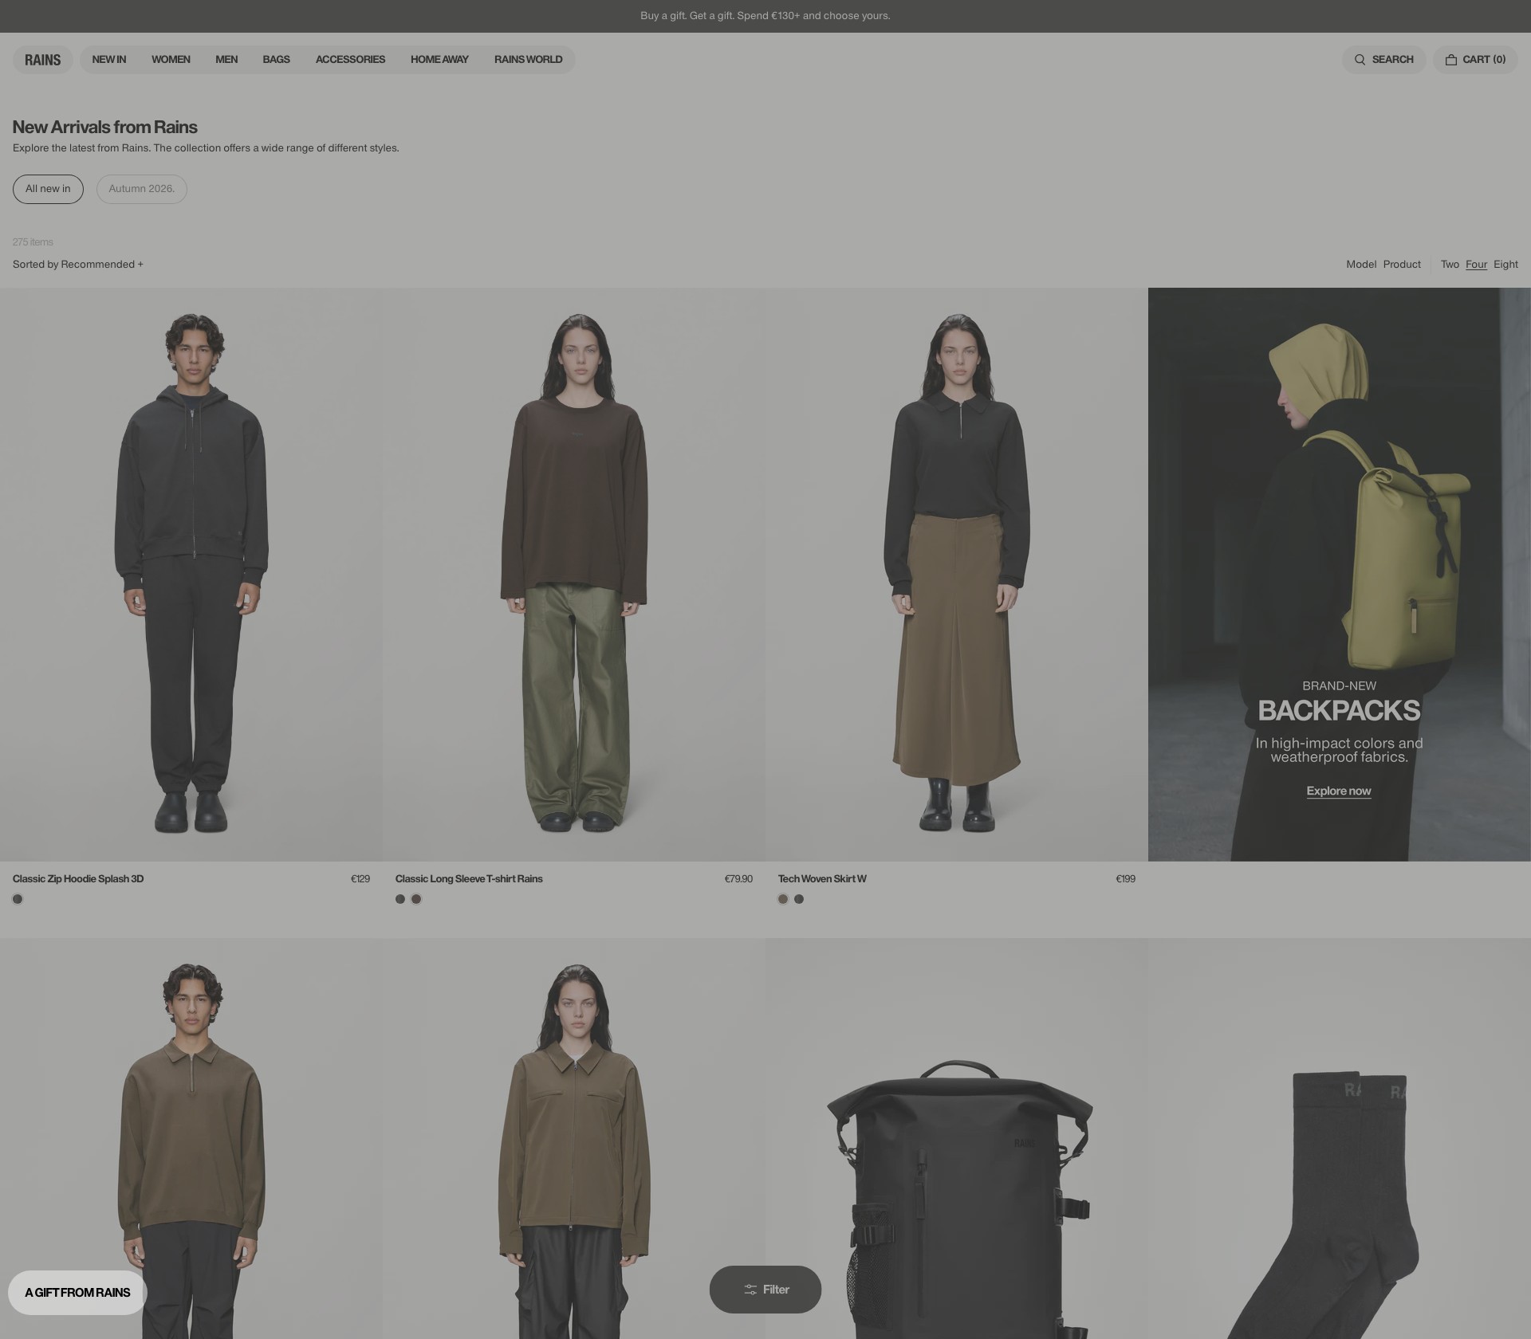
Task: Set grid to Two columns
Action: (x=1450, y=265)
